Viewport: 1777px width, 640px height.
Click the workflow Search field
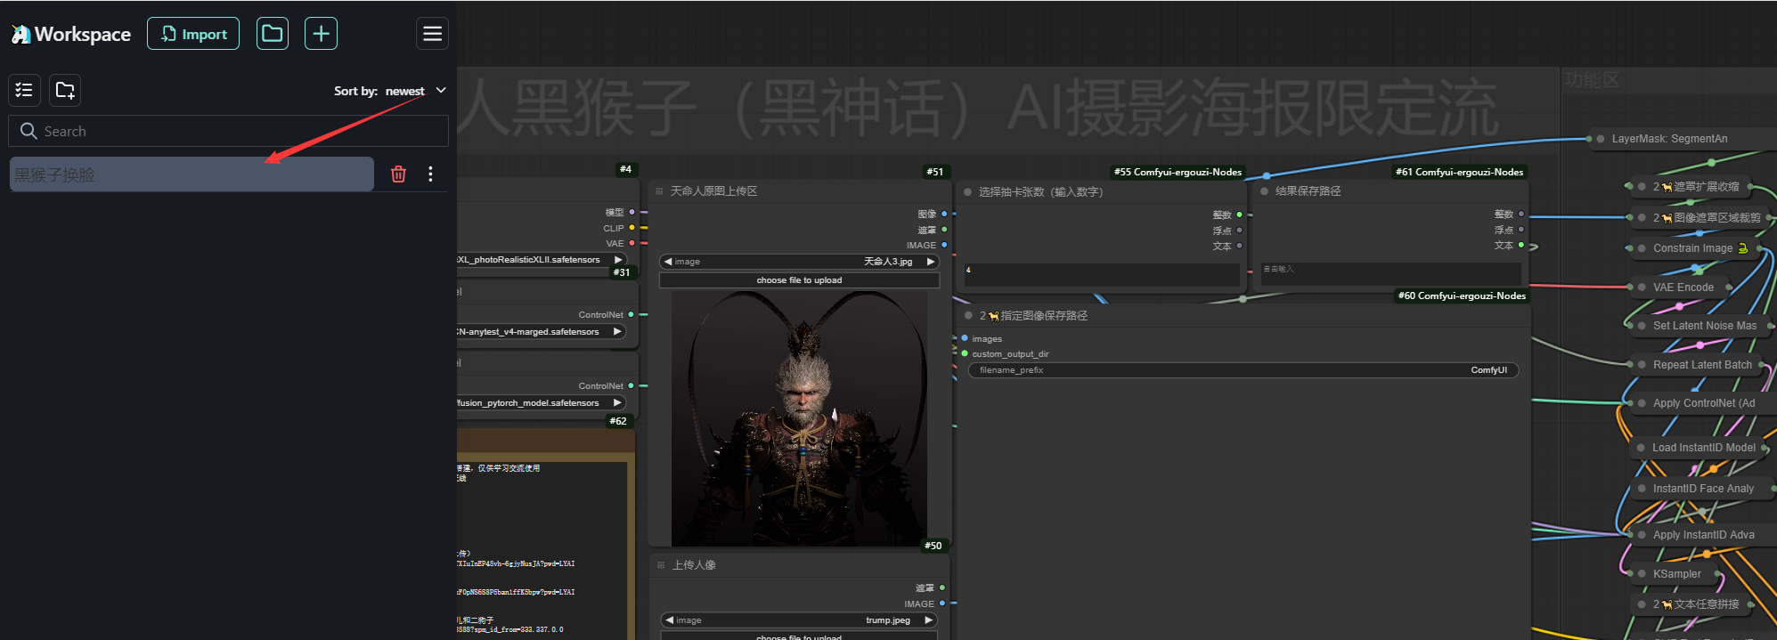click(228, 131)
